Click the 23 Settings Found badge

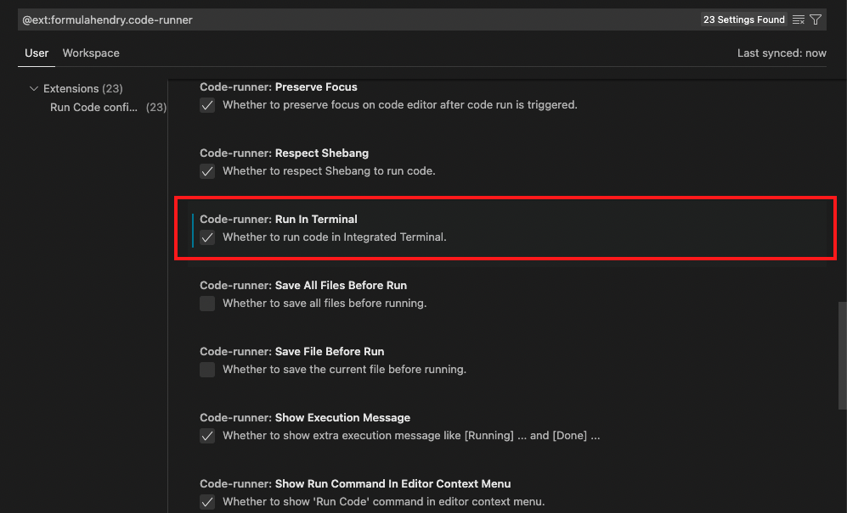pos(744,20)
